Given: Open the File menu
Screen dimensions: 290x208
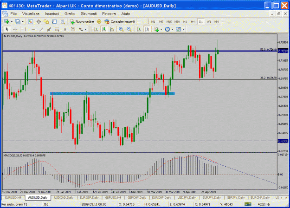Looking at the screenshot, I should pos(13,13).
